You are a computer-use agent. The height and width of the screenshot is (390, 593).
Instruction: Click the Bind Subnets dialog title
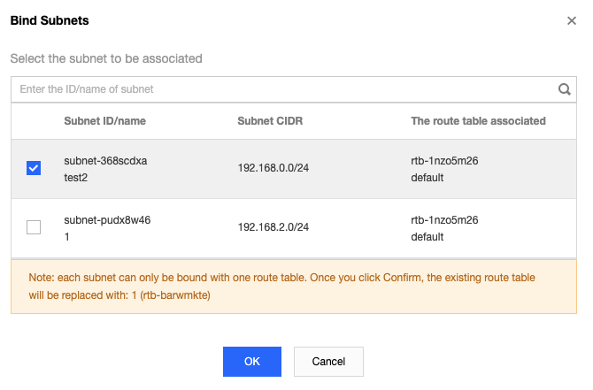tap(49, 20)
